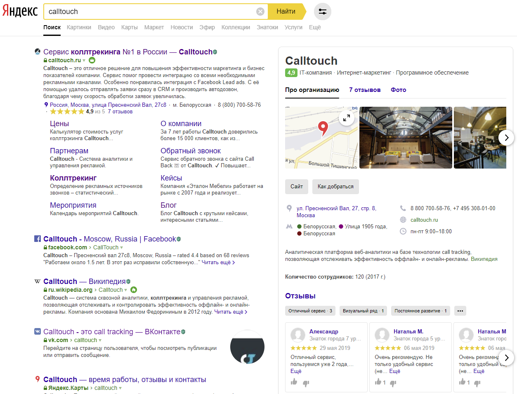Viewport: 517px width, 394px height.
Task: Click the Yandex logo
Action: pyautogui.click(x=20, y=11)
